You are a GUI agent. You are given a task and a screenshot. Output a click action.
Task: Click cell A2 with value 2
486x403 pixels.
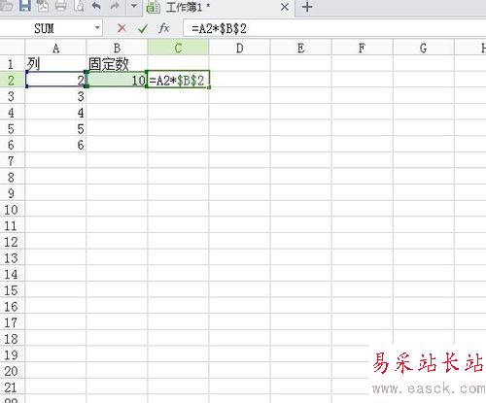pyautogui.click(x=55, y=80)
